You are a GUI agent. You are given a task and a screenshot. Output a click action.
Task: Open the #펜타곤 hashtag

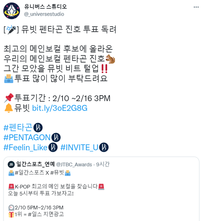(18, 127)
